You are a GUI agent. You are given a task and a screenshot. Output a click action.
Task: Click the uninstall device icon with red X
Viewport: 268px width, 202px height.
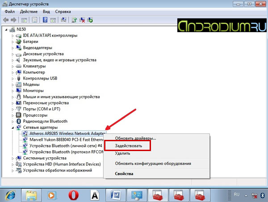point(82,20)
